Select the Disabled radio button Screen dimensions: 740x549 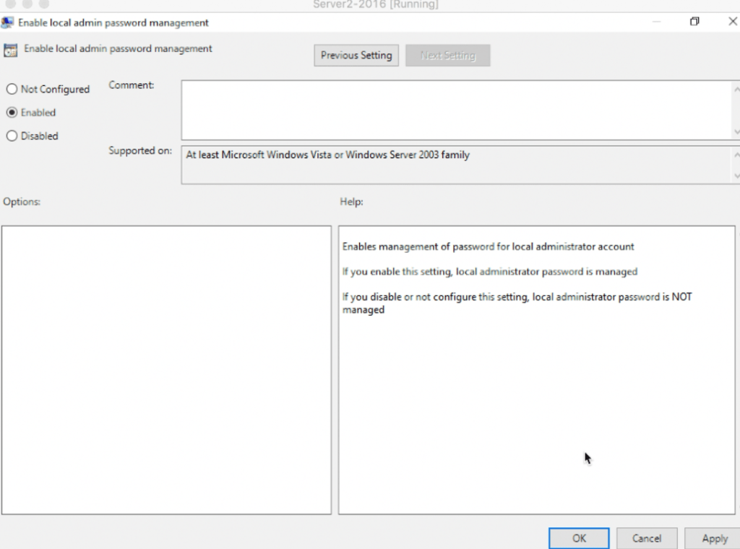point(11,136)
